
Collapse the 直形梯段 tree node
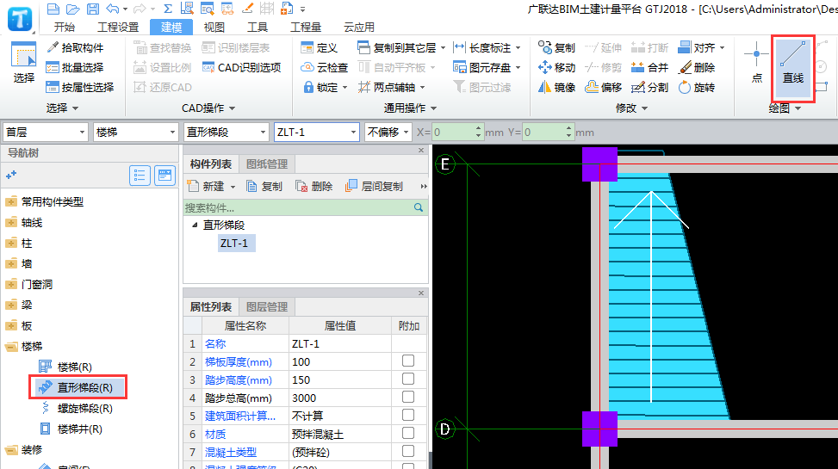(195, 225)
